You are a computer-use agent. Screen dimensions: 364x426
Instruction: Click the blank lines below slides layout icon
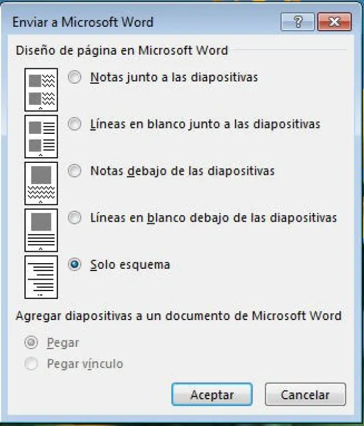(41, 230)
